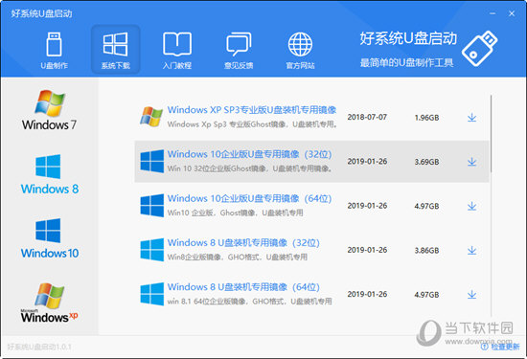Image resolution: width=527 pixels, height=359 pixels.
Task: Minimize the 好系统U盘启动 window
Action: (x=493, y=13)
